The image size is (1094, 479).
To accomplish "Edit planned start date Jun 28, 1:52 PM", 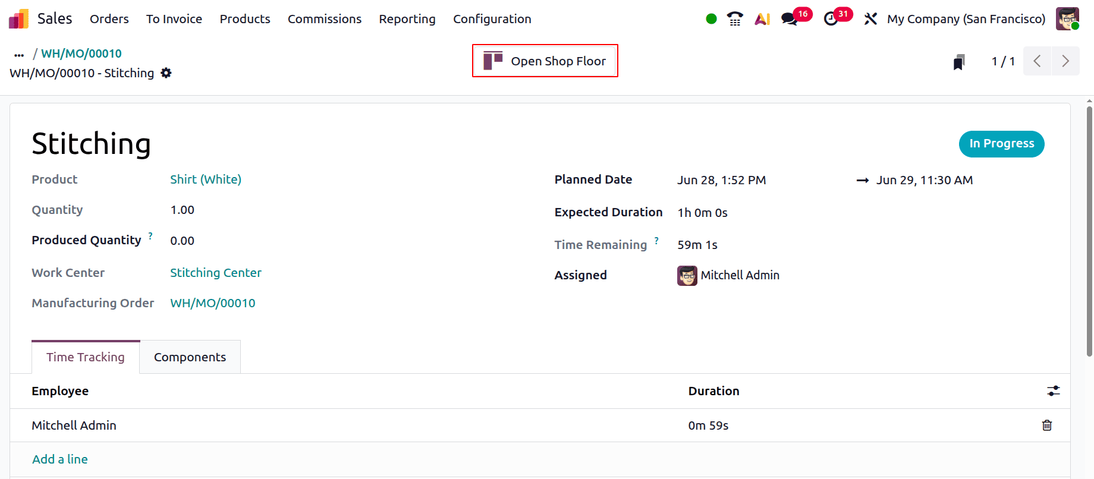I will (722, 180).
